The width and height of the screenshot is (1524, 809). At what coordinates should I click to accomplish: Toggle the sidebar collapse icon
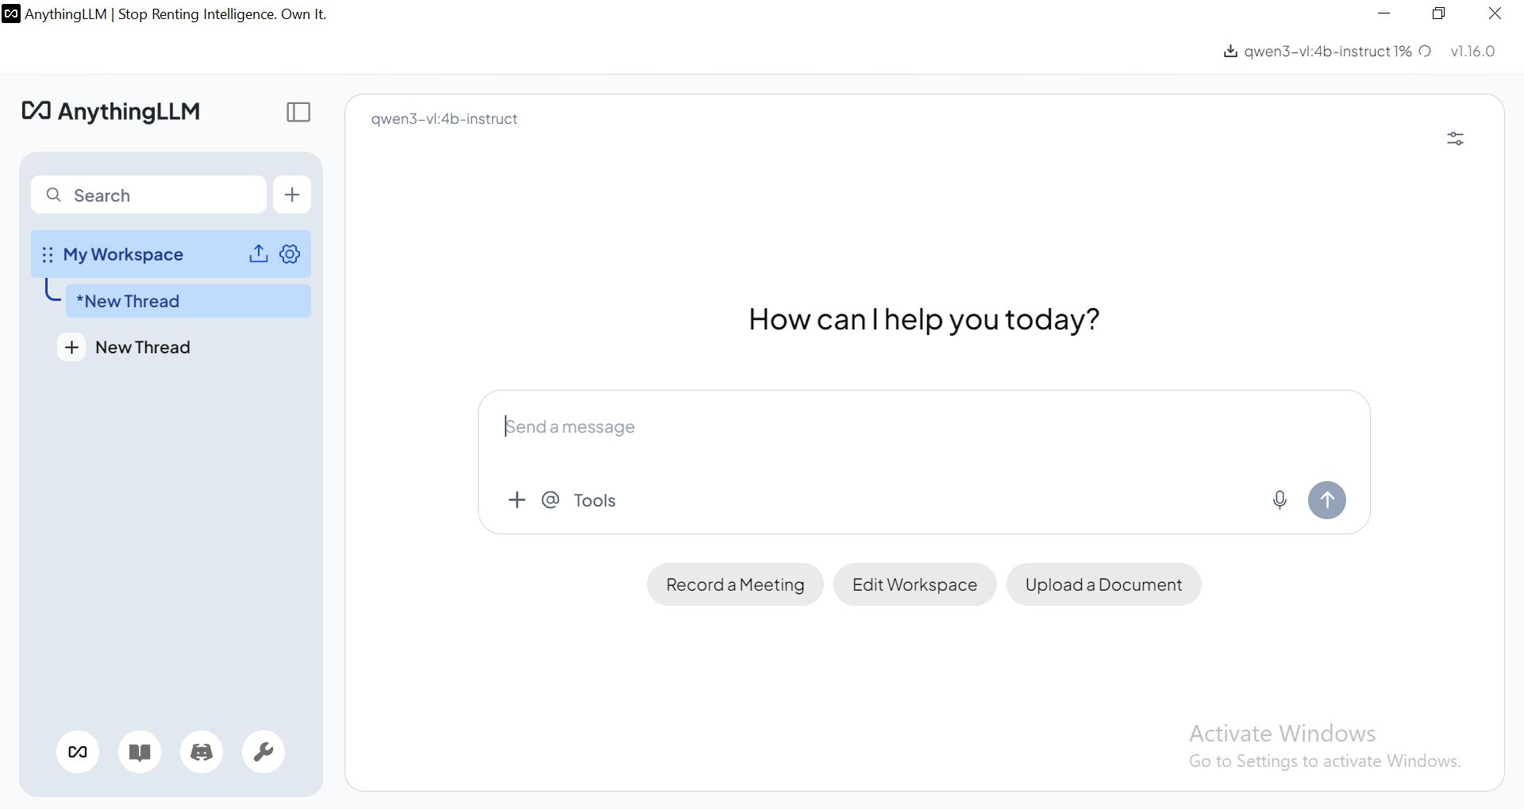click(x=298, y=112)
